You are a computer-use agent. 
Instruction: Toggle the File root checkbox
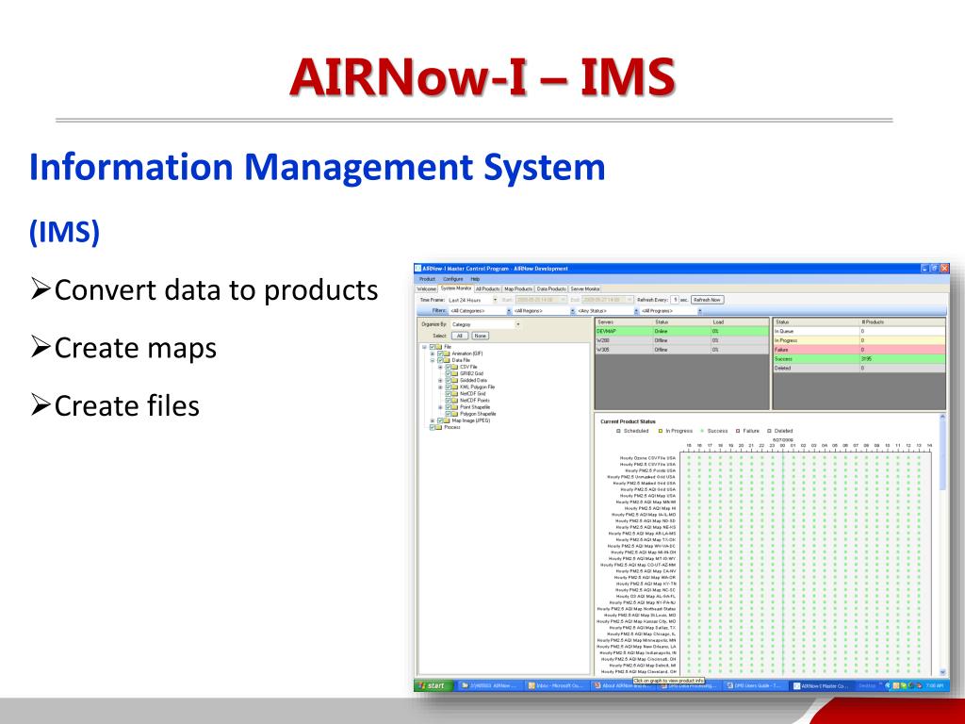coord(433,347)
